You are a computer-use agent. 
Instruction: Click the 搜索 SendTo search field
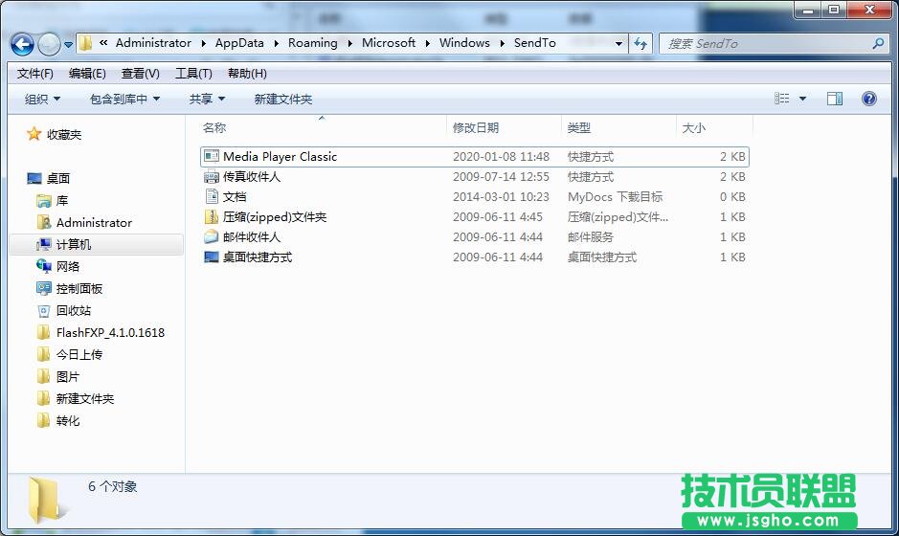(766, 43)
